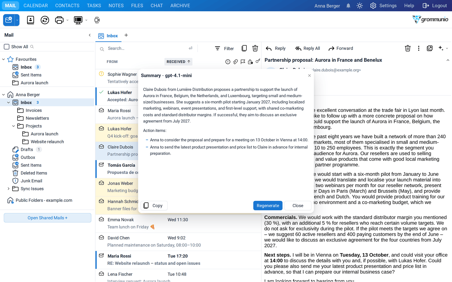The image size is (452, 282).
Task: Collapse the message header chevron
Action: [448, 60]
